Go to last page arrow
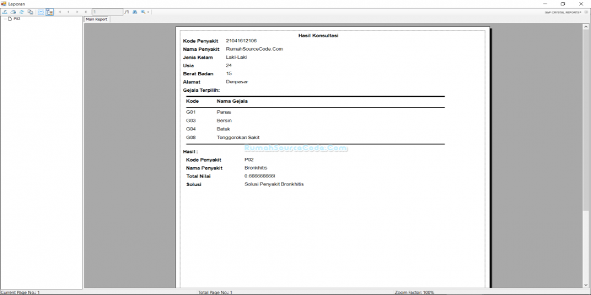This screenshot has width=591, height=295. click(x=86, y=12)
